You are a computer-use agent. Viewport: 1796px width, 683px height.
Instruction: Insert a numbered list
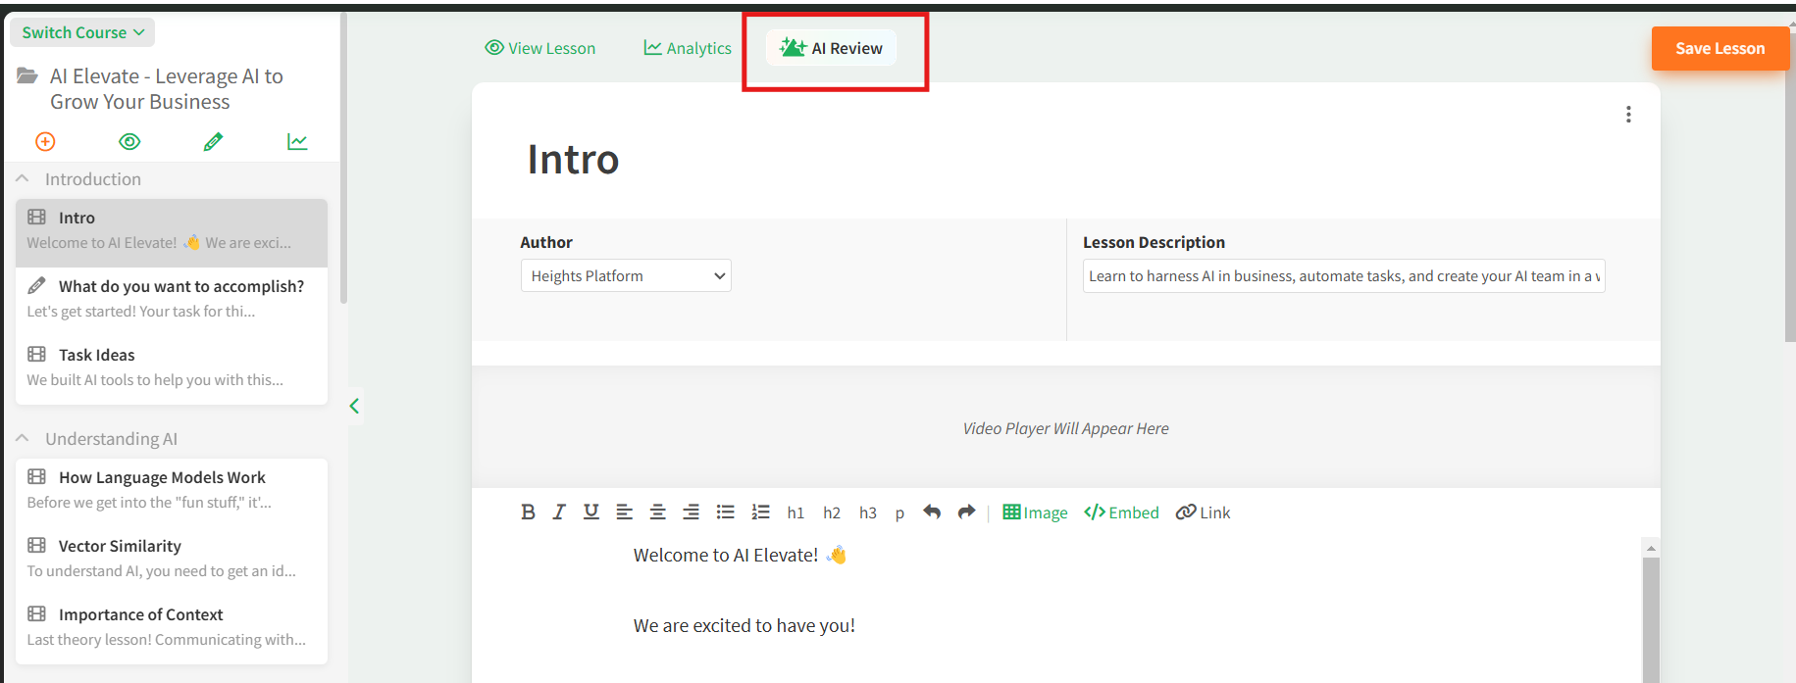click(x=760, y=512)
